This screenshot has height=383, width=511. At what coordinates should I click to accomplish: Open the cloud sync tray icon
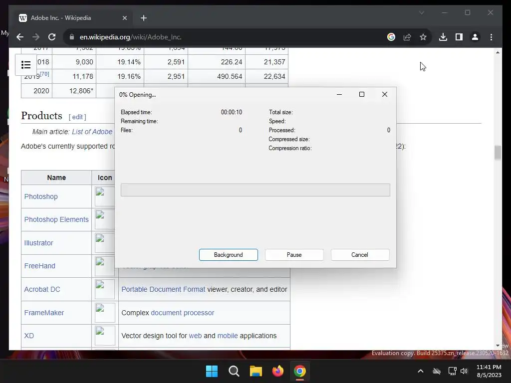436,371
